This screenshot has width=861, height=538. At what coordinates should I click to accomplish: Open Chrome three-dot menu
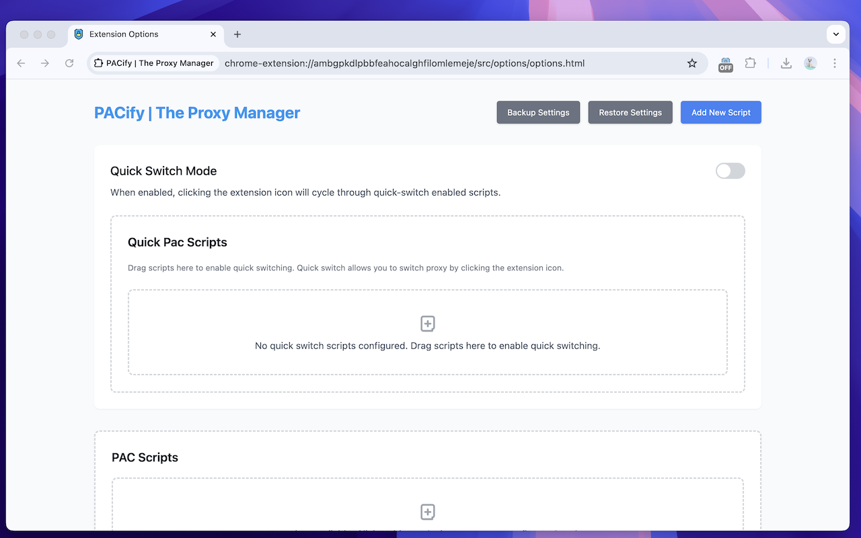pyautogui.click(x=835, y=63)
